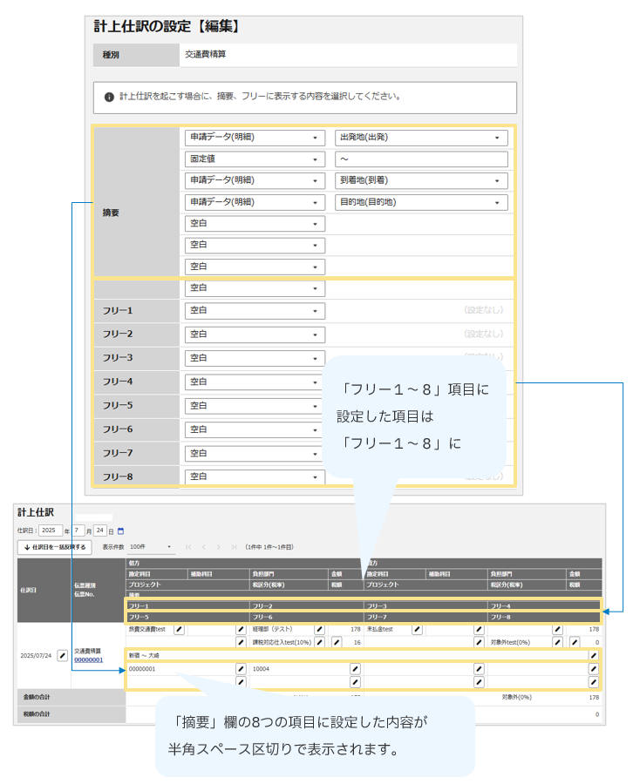The height and width of the screenshot is (784, 633).
Task: Open the 出発地(出発) item dropdown
Action: click(421, 138)
